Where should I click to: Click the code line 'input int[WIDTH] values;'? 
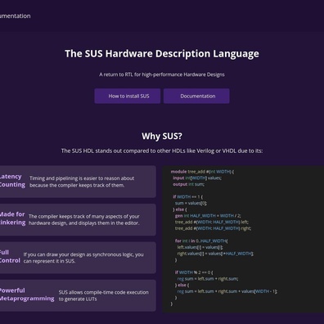point(197,178)
